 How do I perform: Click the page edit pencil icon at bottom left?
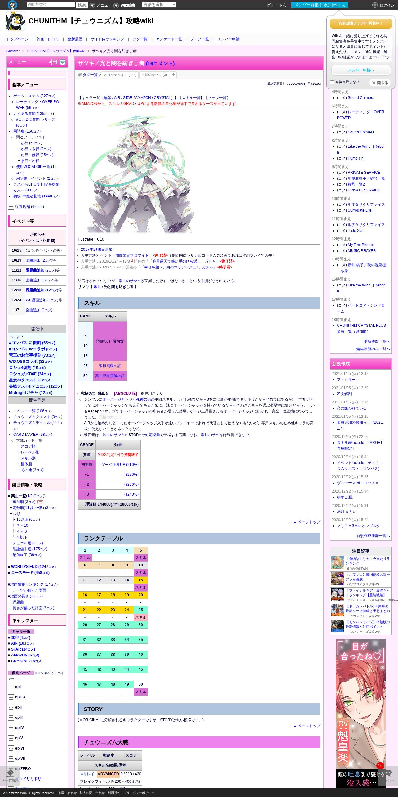10,772
